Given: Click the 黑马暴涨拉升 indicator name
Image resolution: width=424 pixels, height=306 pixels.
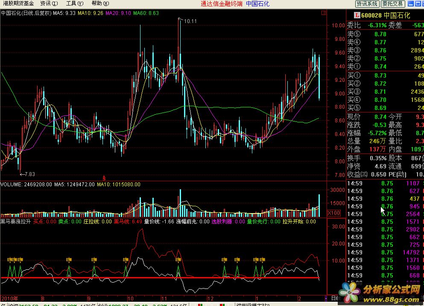Looking at the screenshot, I should tap(15, 222).
